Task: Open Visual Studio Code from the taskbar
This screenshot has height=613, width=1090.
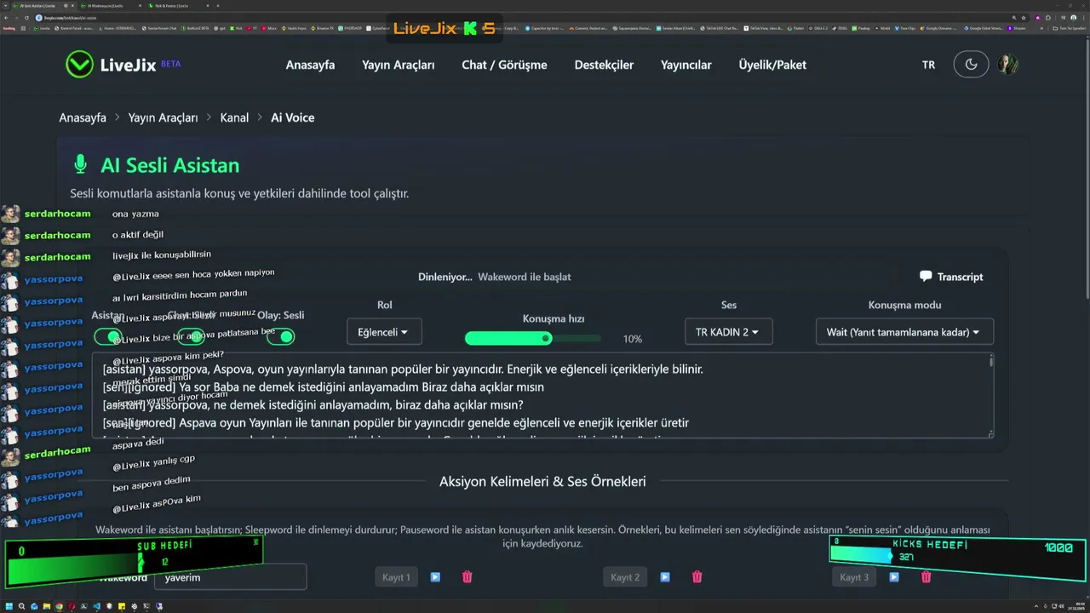Action: (x=96, y=606)
